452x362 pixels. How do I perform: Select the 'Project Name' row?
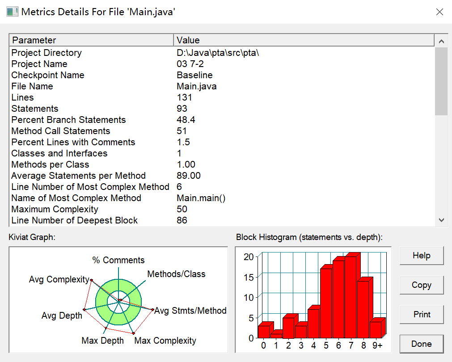222,64
